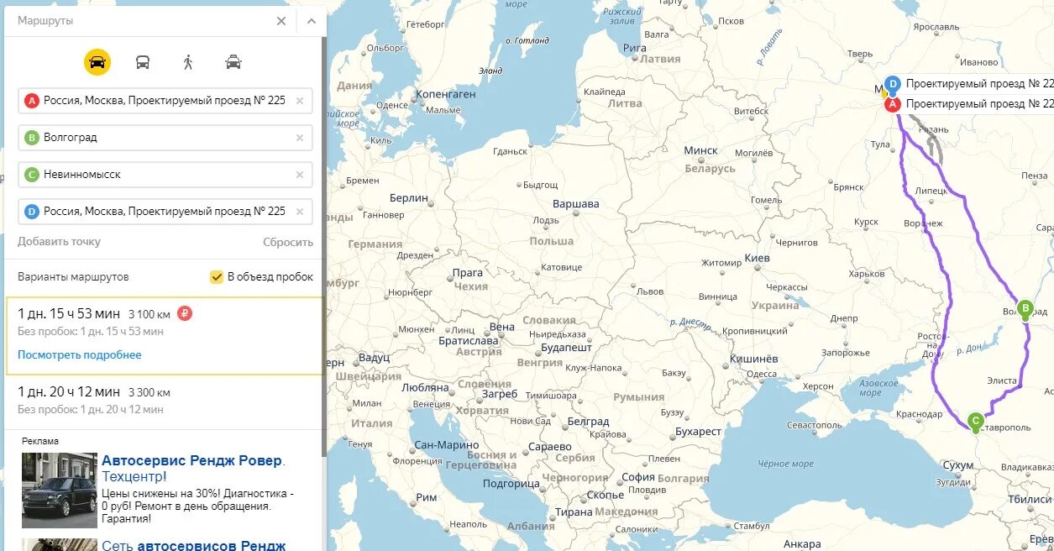Click Элиста city label on map
Screen dimensions: 1054x551
1001,381
